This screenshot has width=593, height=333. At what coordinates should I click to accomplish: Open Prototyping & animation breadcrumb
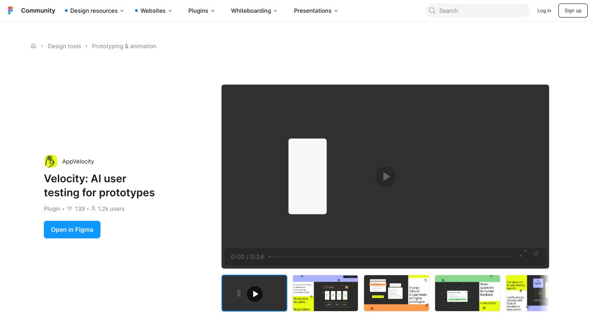coord(124,46)
